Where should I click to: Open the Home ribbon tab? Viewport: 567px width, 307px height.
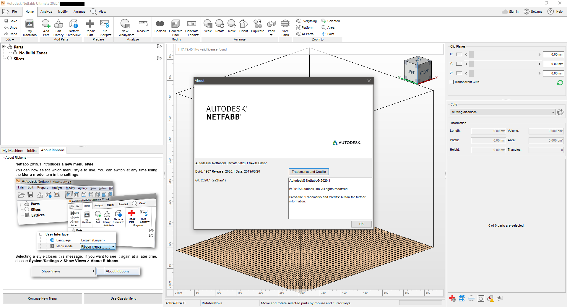click(30, 12)
